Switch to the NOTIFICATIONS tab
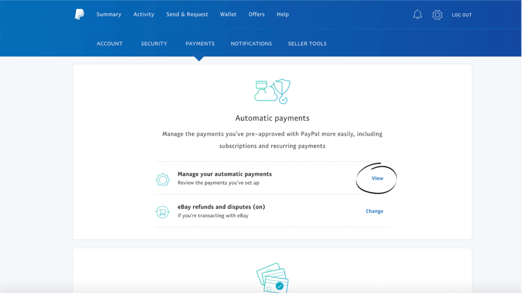 pyautogui.click(x=251, y=43)
